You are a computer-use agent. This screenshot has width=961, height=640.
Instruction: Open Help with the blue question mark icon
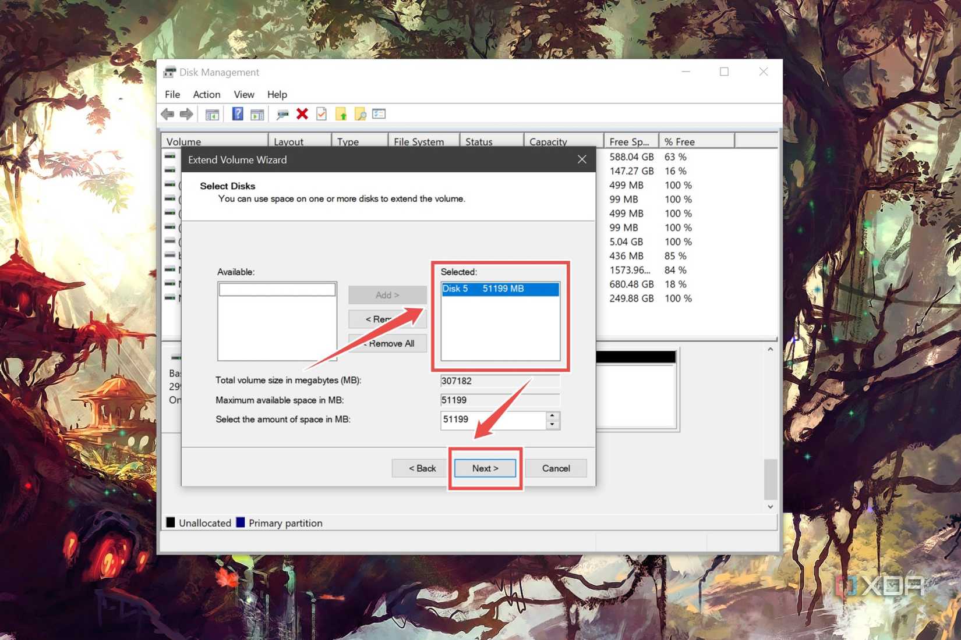pos(238,114)
